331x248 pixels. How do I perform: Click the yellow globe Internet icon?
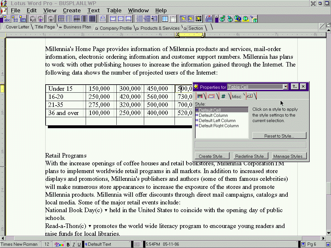[246, 19]
